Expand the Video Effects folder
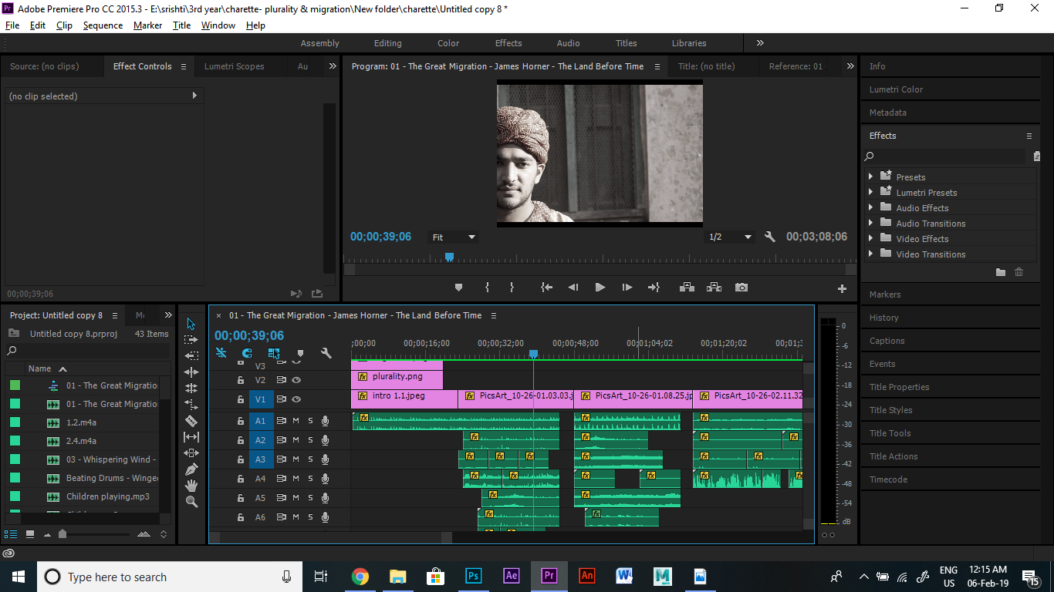This screenshot has height=592, width=1054. (871, 238)
